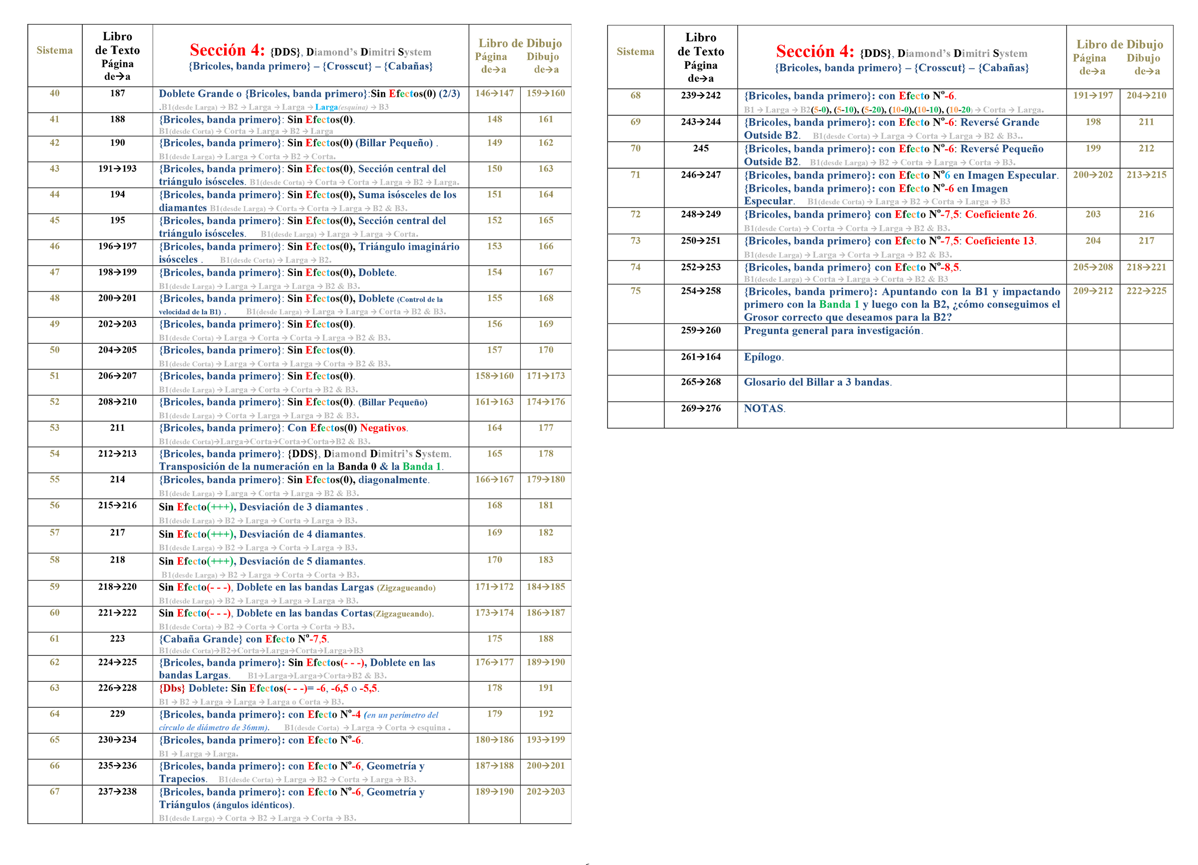This screenshot has width=1198, height=865.
Task: Click 'Pregunta general para investigación' entry
Action: [x=833, y=330]
